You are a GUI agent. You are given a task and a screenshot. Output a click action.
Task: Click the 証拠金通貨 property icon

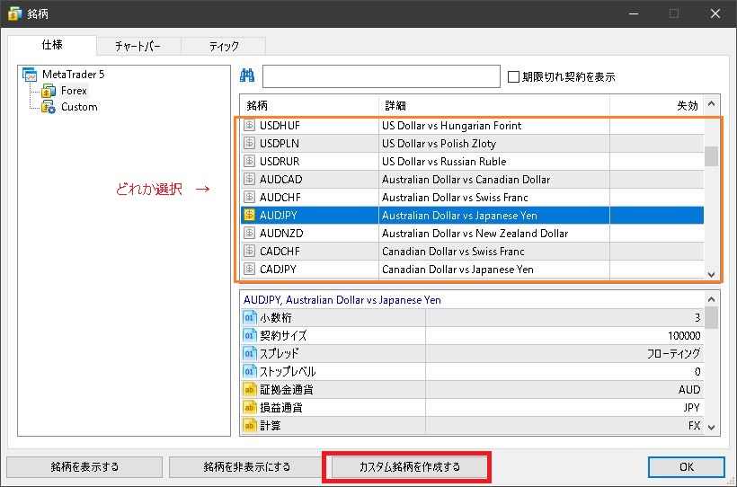coord(250,390)
